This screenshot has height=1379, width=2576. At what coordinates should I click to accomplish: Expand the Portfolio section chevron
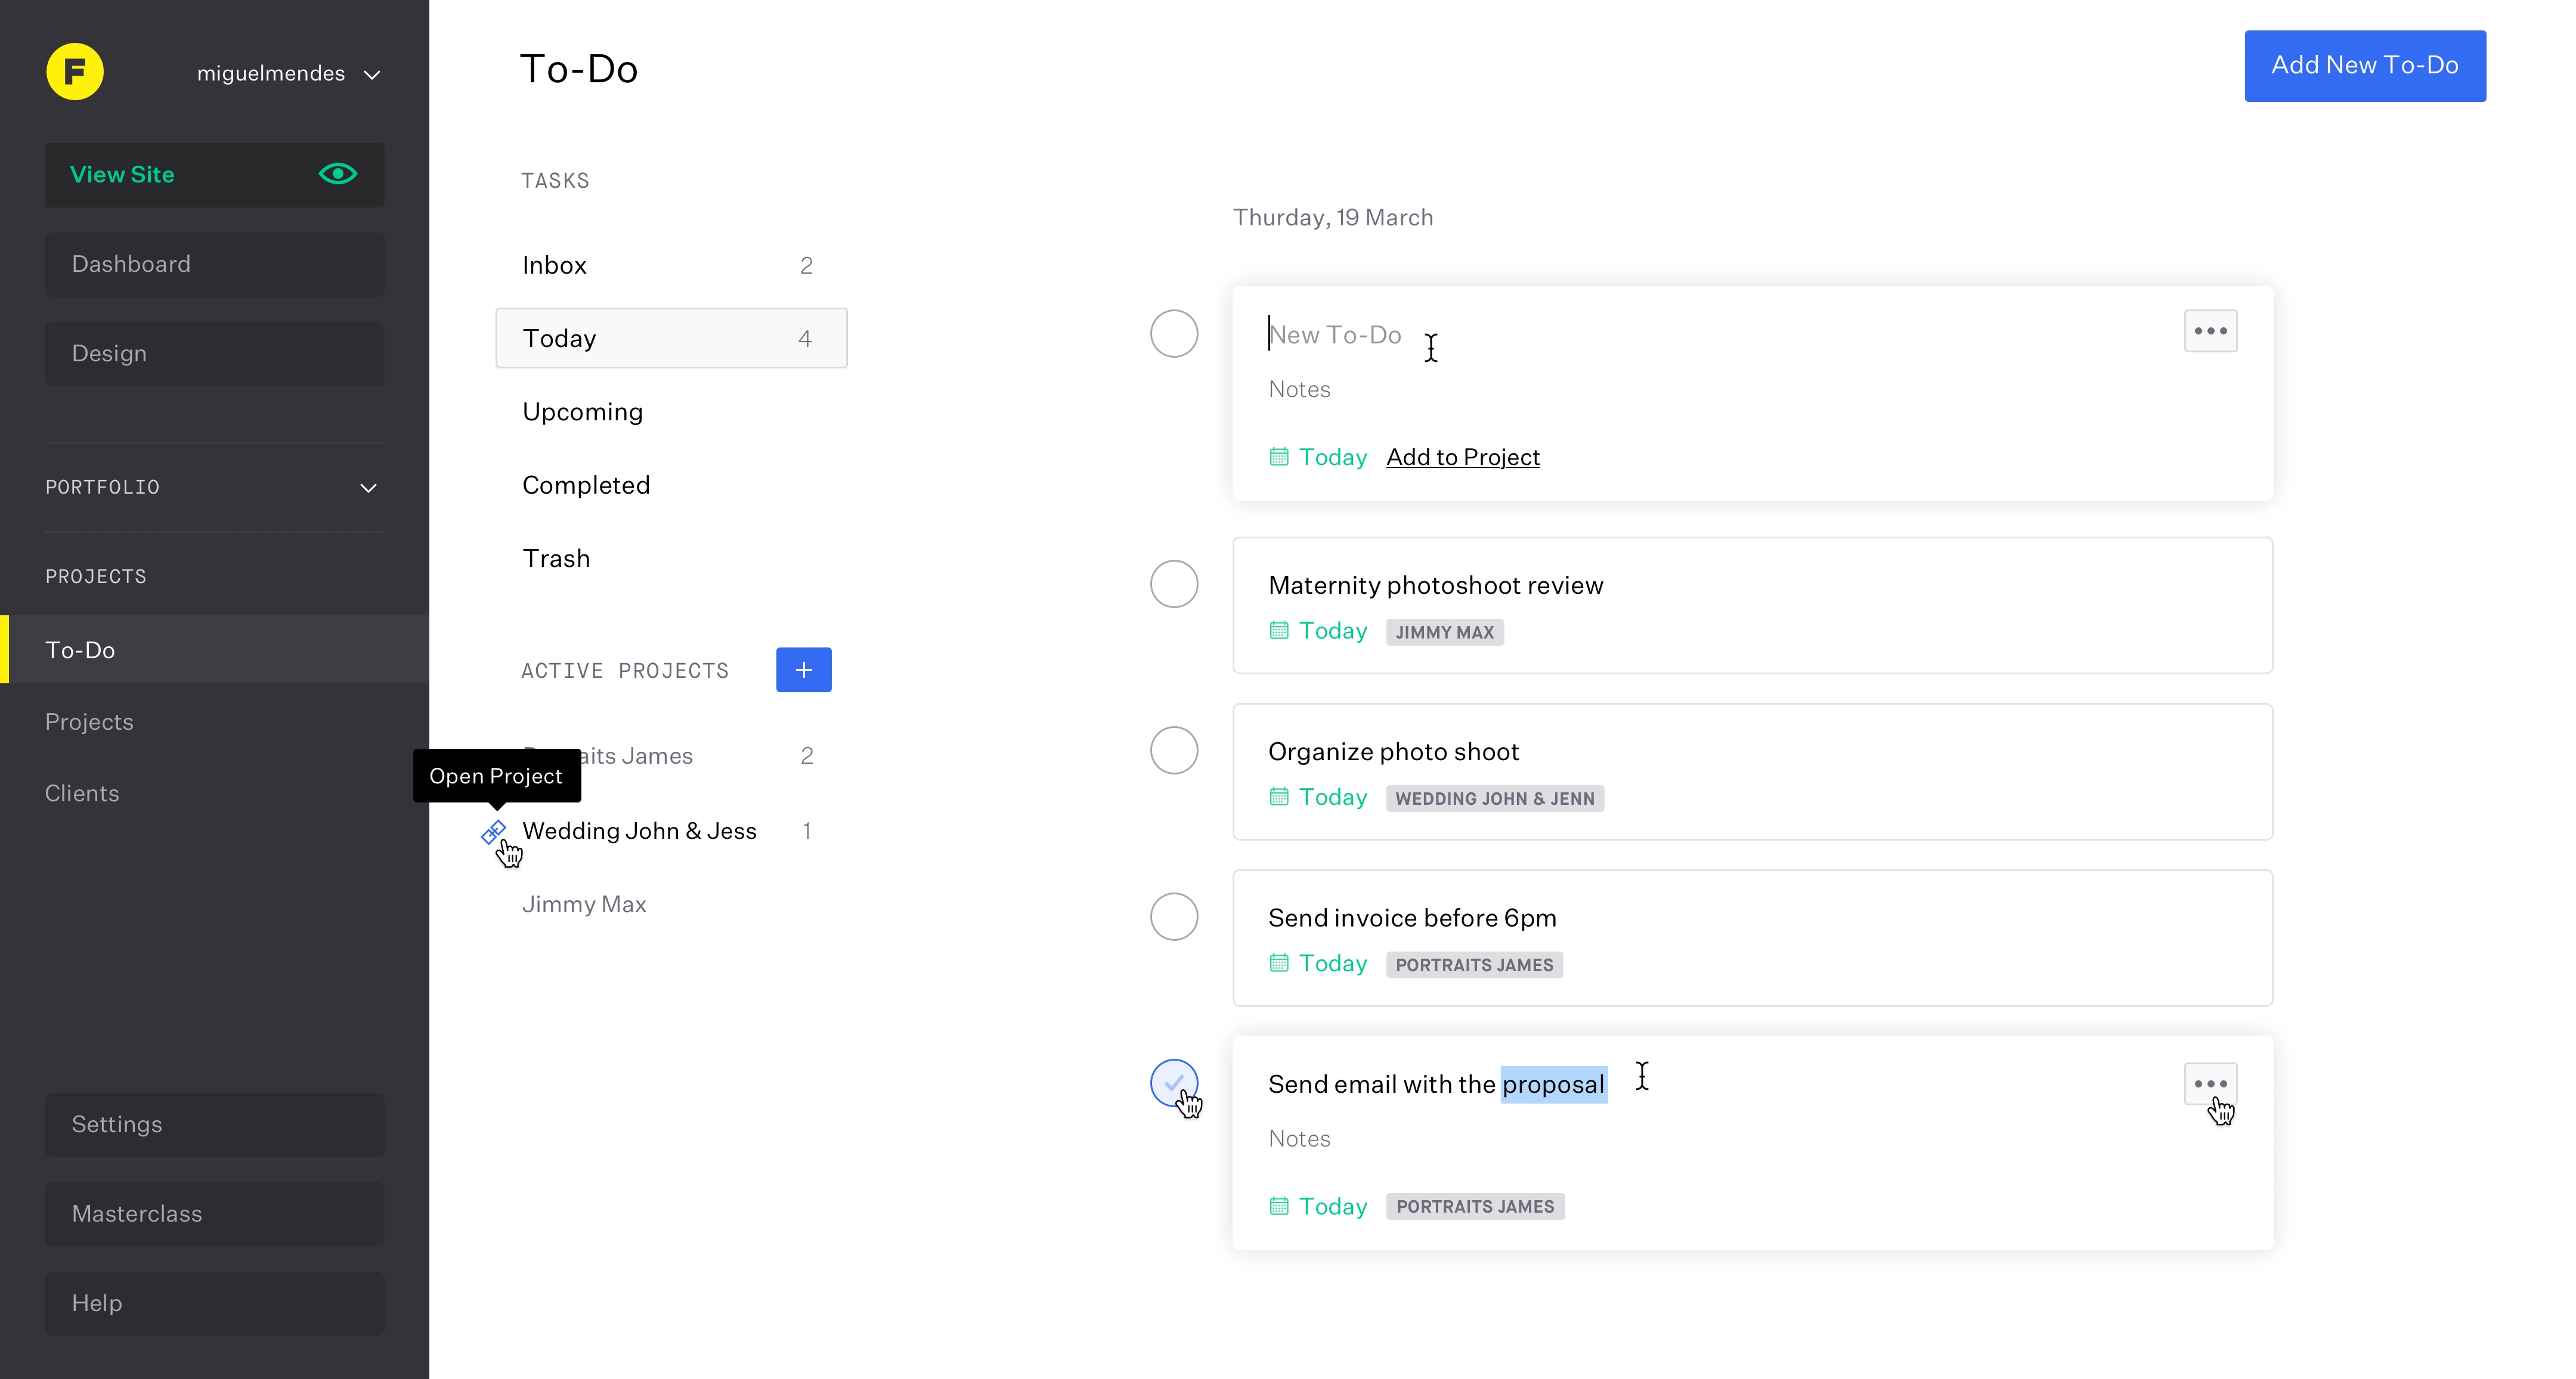[x=368, y=488]
